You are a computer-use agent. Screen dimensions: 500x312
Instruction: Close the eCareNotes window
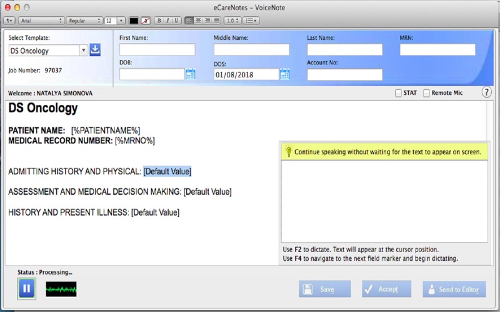click(7, 7)
